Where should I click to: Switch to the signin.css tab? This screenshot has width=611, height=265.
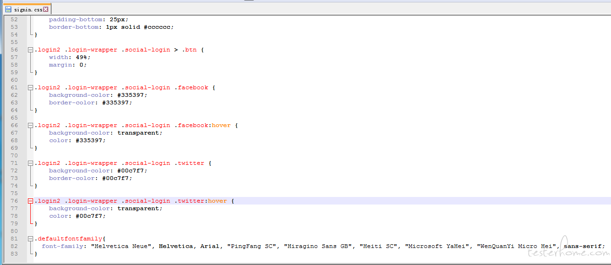click(27, 9)
